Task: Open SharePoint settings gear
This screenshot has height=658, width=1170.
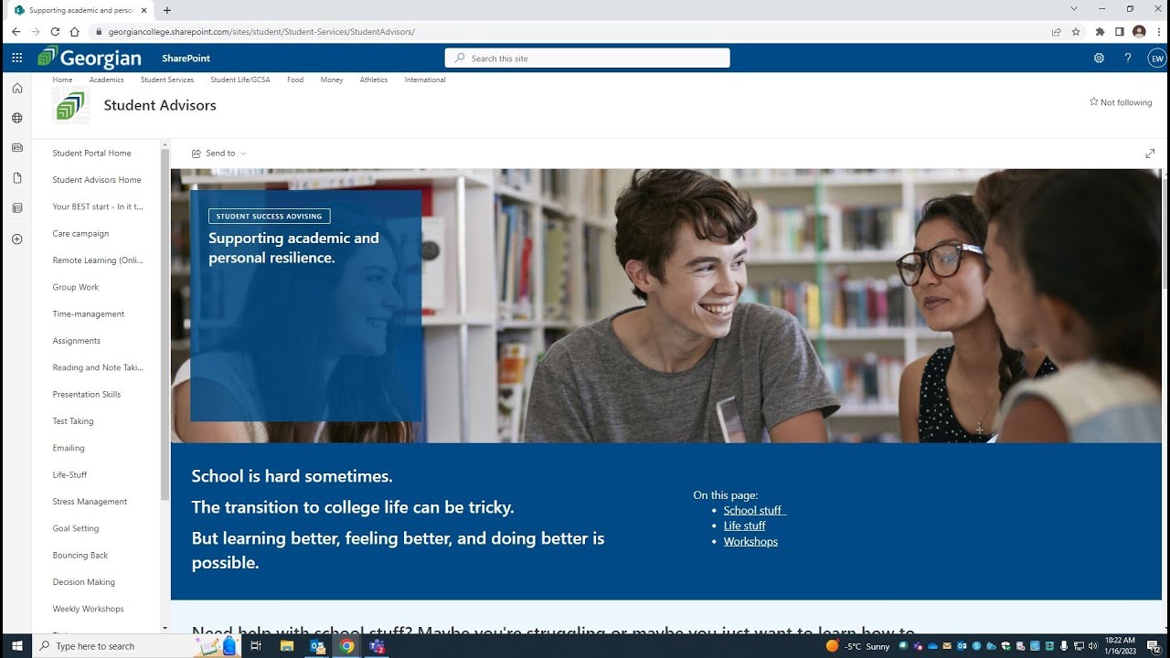Action: coord(1099,58)
